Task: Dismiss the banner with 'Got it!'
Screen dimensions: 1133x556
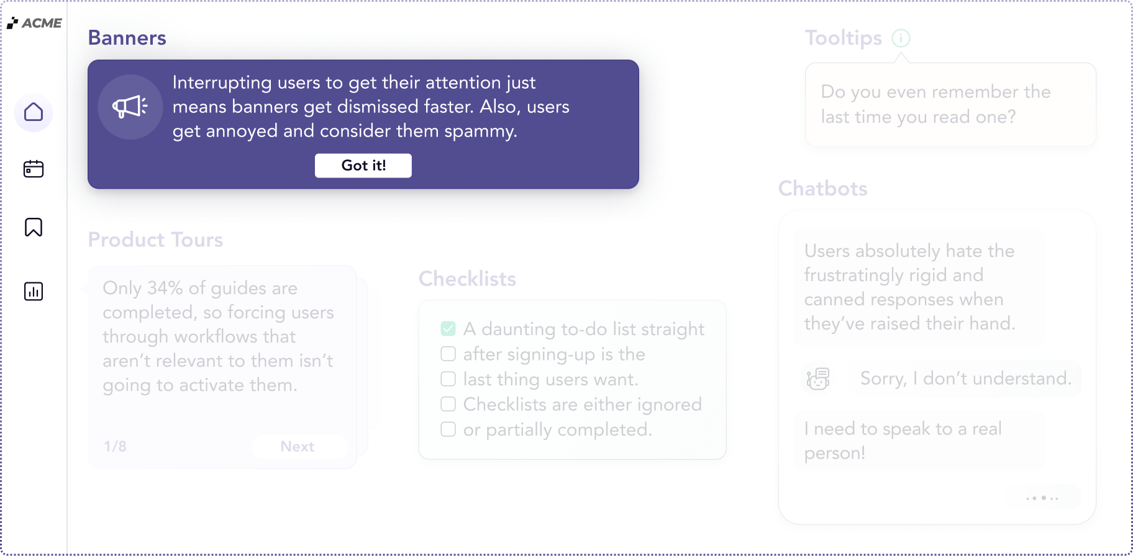Action: 363,166
